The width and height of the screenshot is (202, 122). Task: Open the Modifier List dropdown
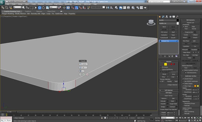click(x=178, y=23)
